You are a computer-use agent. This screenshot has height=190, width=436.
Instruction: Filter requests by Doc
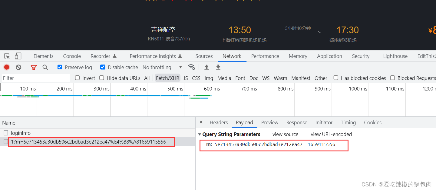tap(254, 78)
